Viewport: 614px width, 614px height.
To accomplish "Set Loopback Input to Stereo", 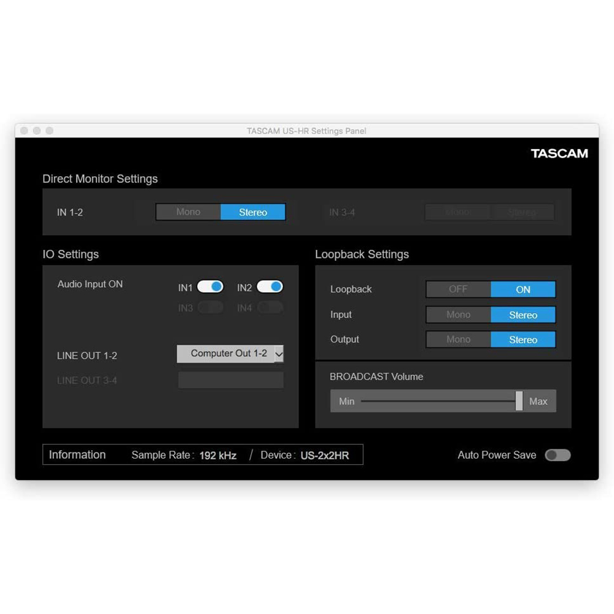I will pyautogui.click(x=523, y=315).
